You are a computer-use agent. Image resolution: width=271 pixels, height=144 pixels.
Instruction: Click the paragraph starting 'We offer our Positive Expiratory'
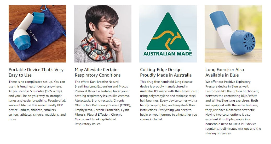point(233,108)
